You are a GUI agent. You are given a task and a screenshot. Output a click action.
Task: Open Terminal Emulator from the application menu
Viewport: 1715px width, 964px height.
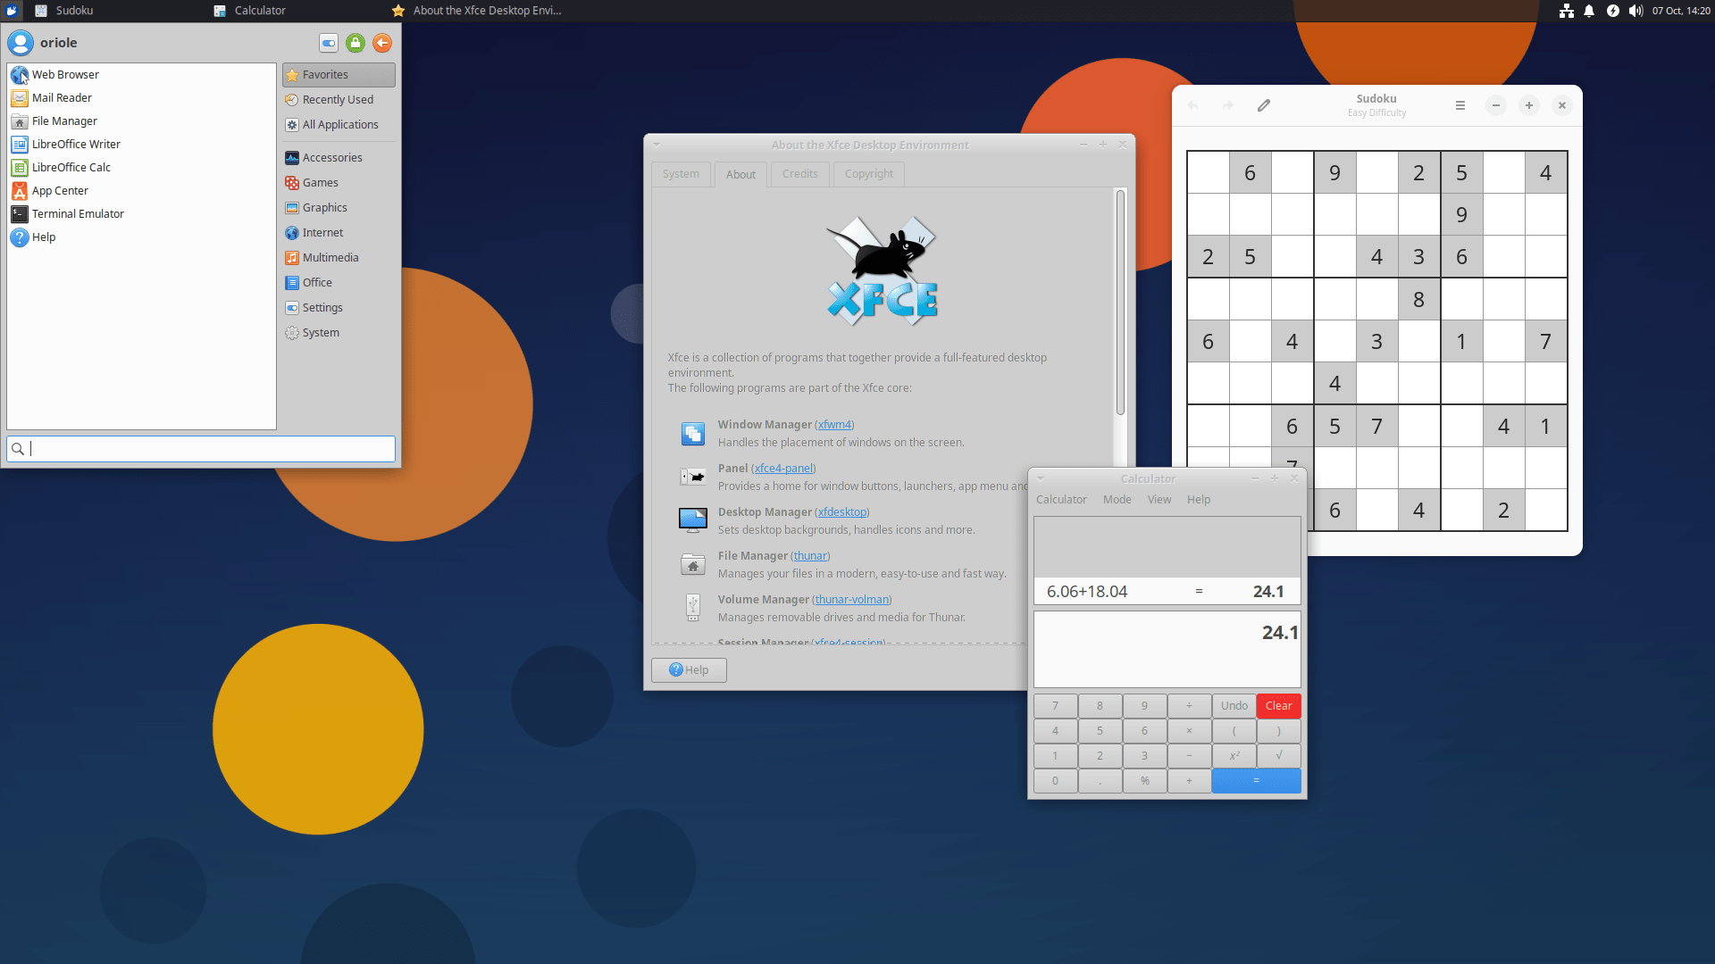(77, 213)
